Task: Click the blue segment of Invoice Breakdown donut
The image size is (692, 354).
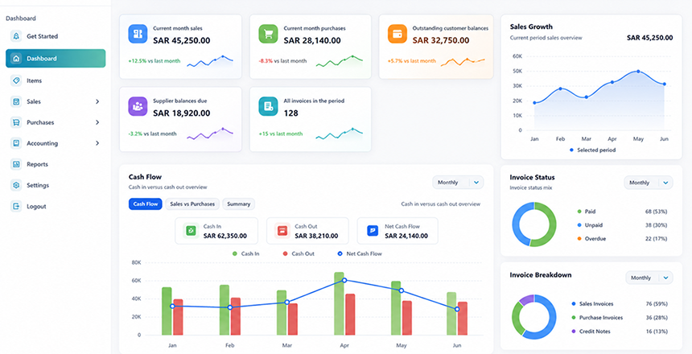Action: click(550, 321)
